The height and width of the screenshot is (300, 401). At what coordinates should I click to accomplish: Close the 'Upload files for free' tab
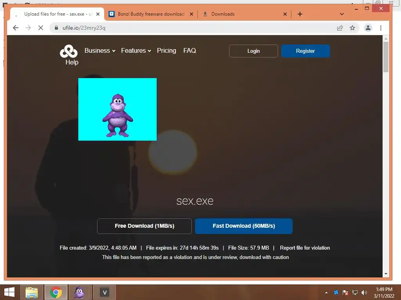(x=98, y=14)
